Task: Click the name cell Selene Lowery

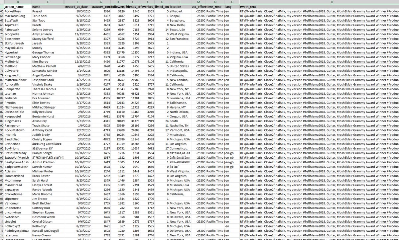Action: [x=48, y=30]
